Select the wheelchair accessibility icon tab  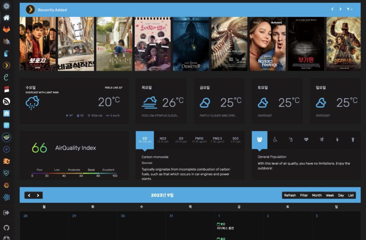point(275,139)
